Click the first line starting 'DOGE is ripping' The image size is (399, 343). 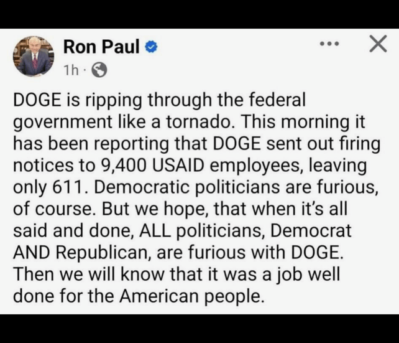(x=159, y=100)
